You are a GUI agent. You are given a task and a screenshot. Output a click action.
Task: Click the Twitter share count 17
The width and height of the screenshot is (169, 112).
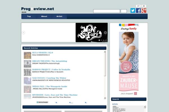(x=138, y=6)
